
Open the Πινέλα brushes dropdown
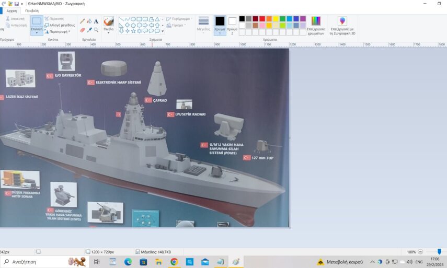pos(108,33)
